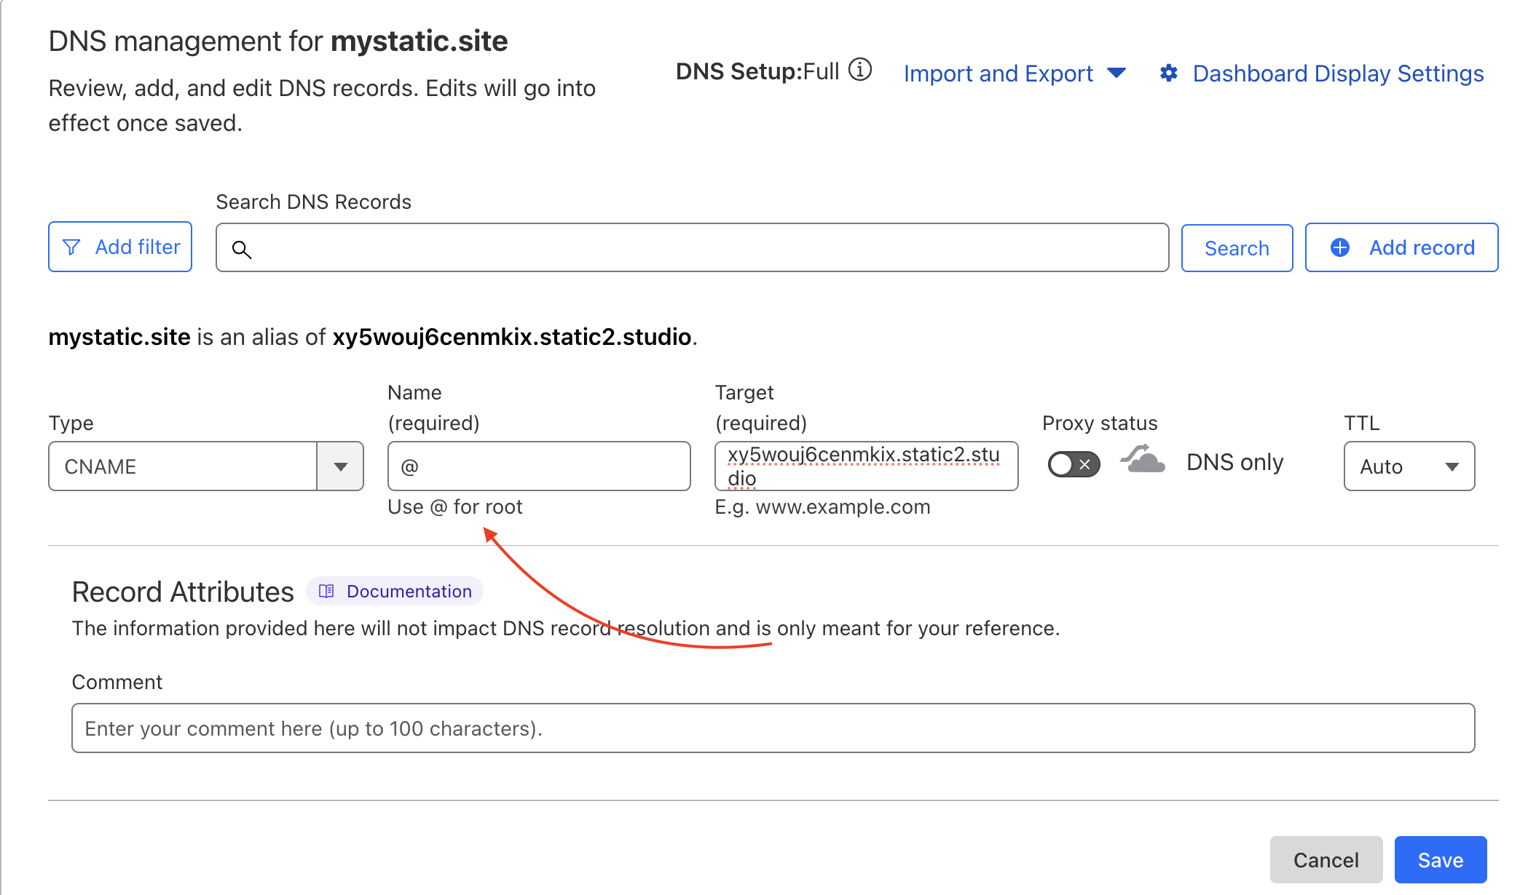Click the funnel icon in Add filter
The height and width of the screenshot is (895, 1528).
coord(71,247)
